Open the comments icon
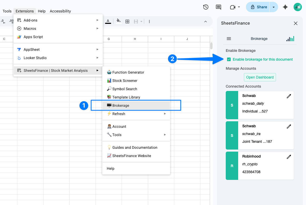Image resolution: width=306 pixels, height=205 pixels. 218,7
